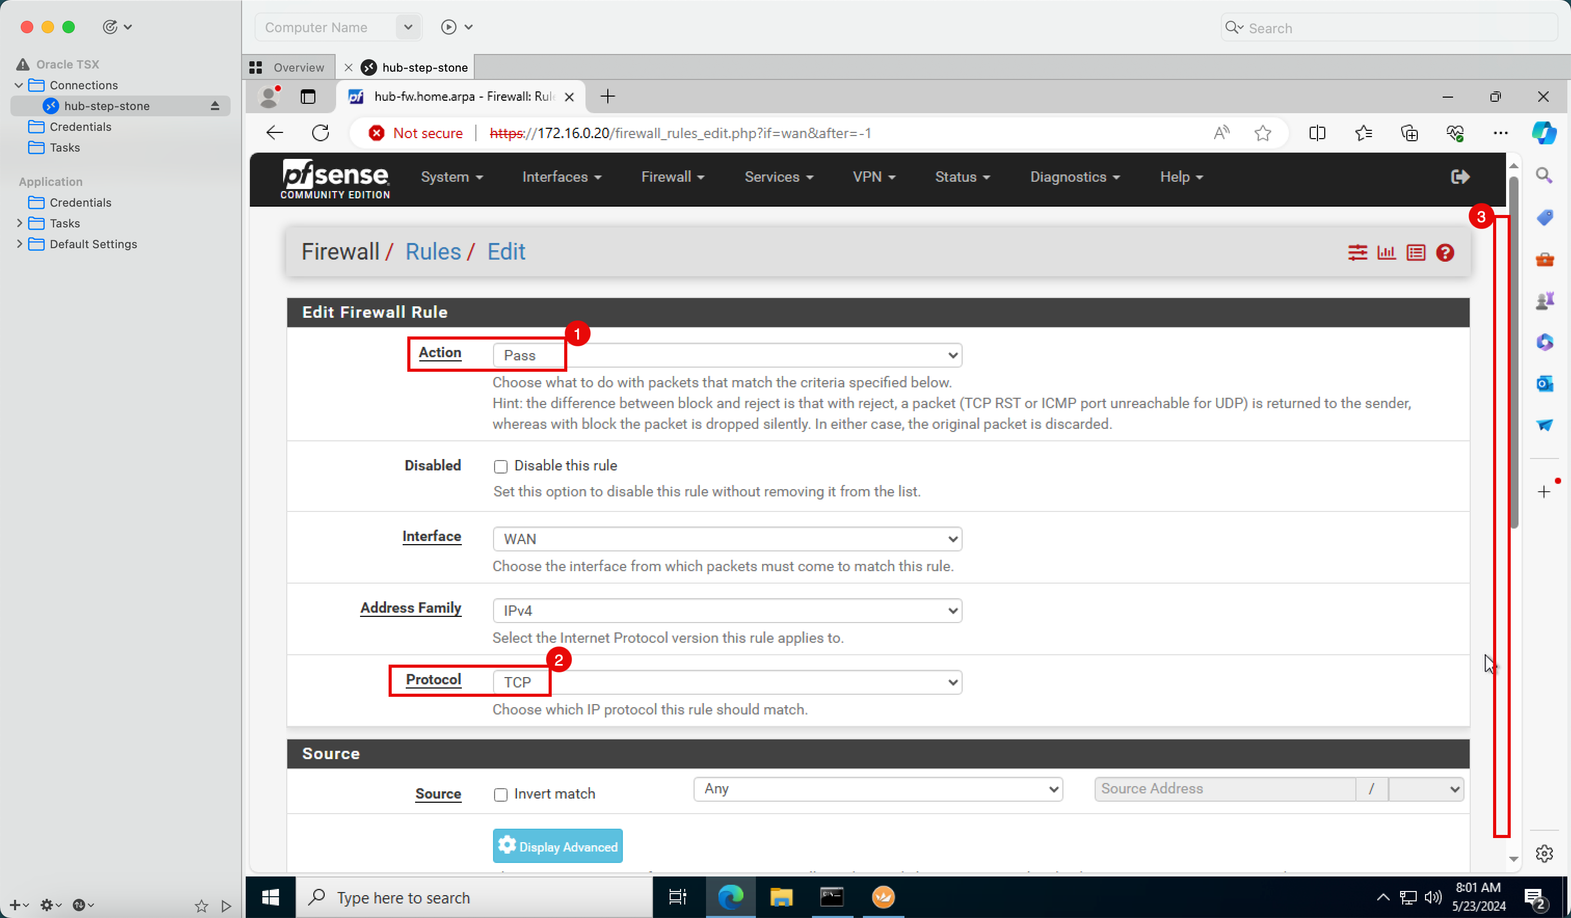The height and width of the screenshot is (918, 1571).
Task: Click the red help question mark icon
Action: point(1445,253)
